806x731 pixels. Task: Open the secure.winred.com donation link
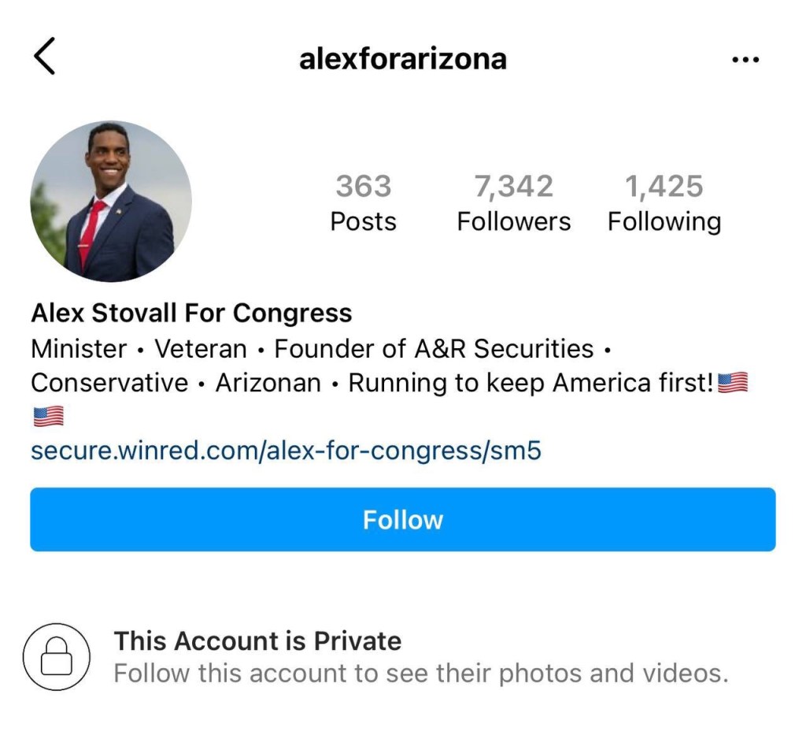coord(286,451)
